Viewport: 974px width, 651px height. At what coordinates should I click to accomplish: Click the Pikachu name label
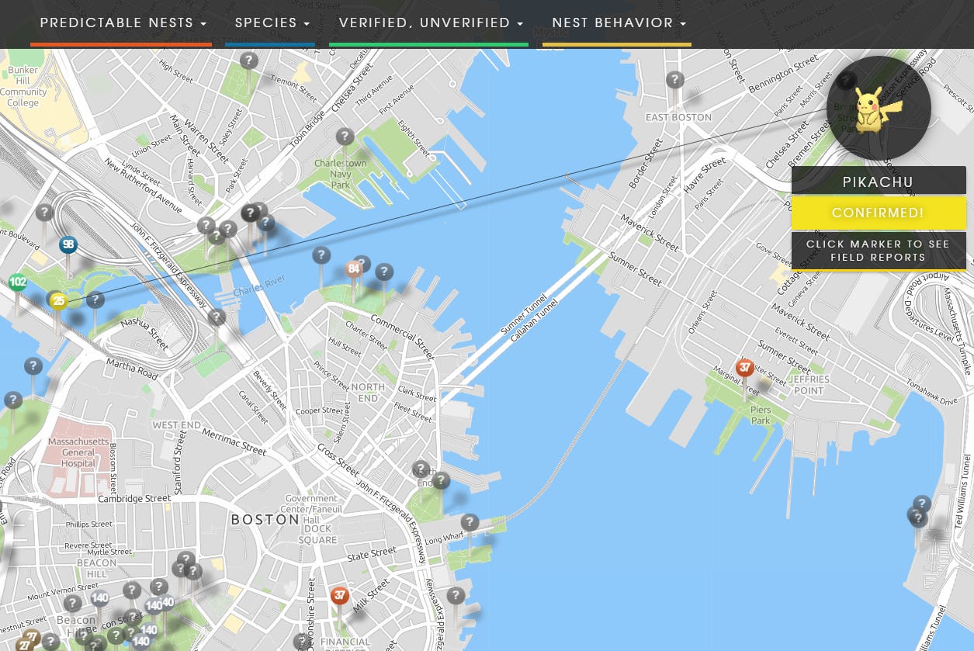click(878, 182)
